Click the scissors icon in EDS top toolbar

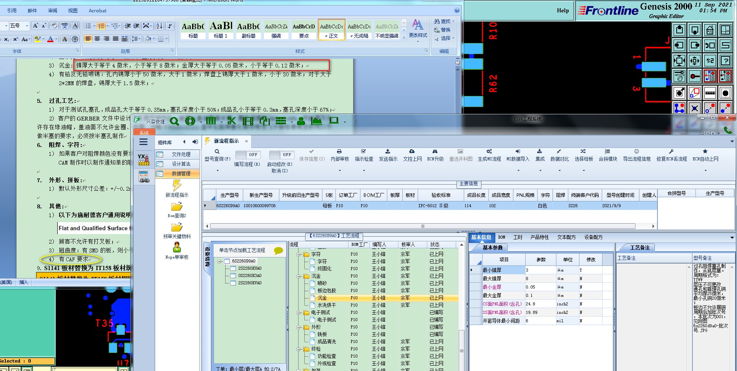click(x=231, y=121)
